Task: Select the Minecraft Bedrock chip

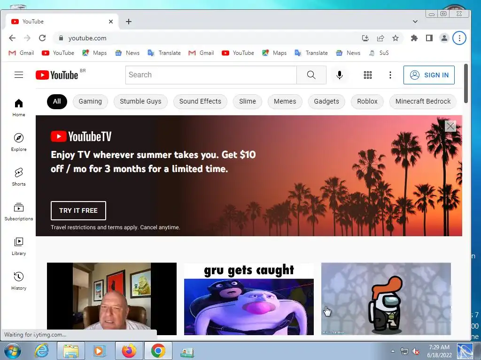Action: tap(423, 101)
